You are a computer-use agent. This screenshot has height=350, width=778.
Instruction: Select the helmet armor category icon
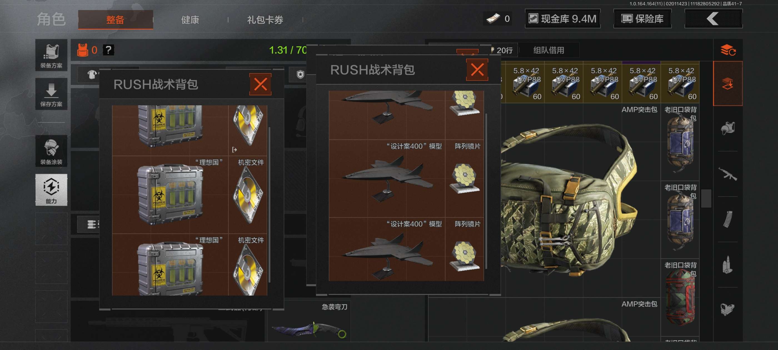pyautogui.click(x=728, y=128)
